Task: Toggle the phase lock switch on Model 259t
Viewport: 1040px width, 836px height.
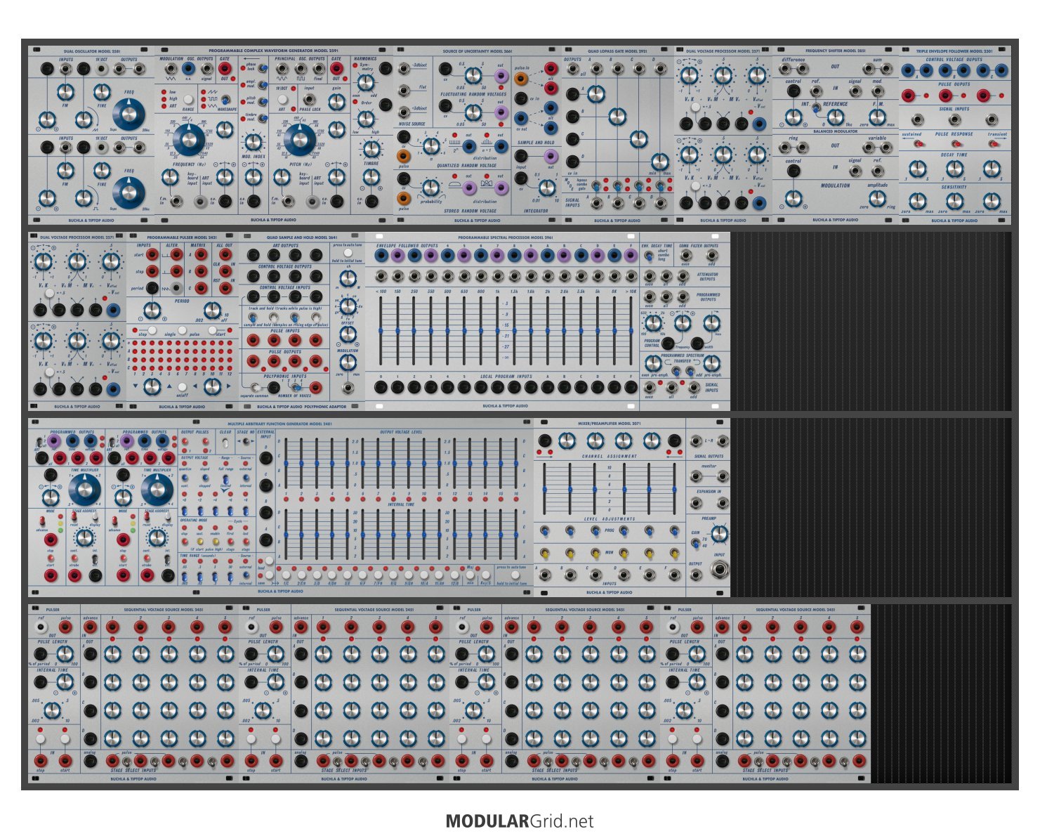Action: tap(262, 67)
